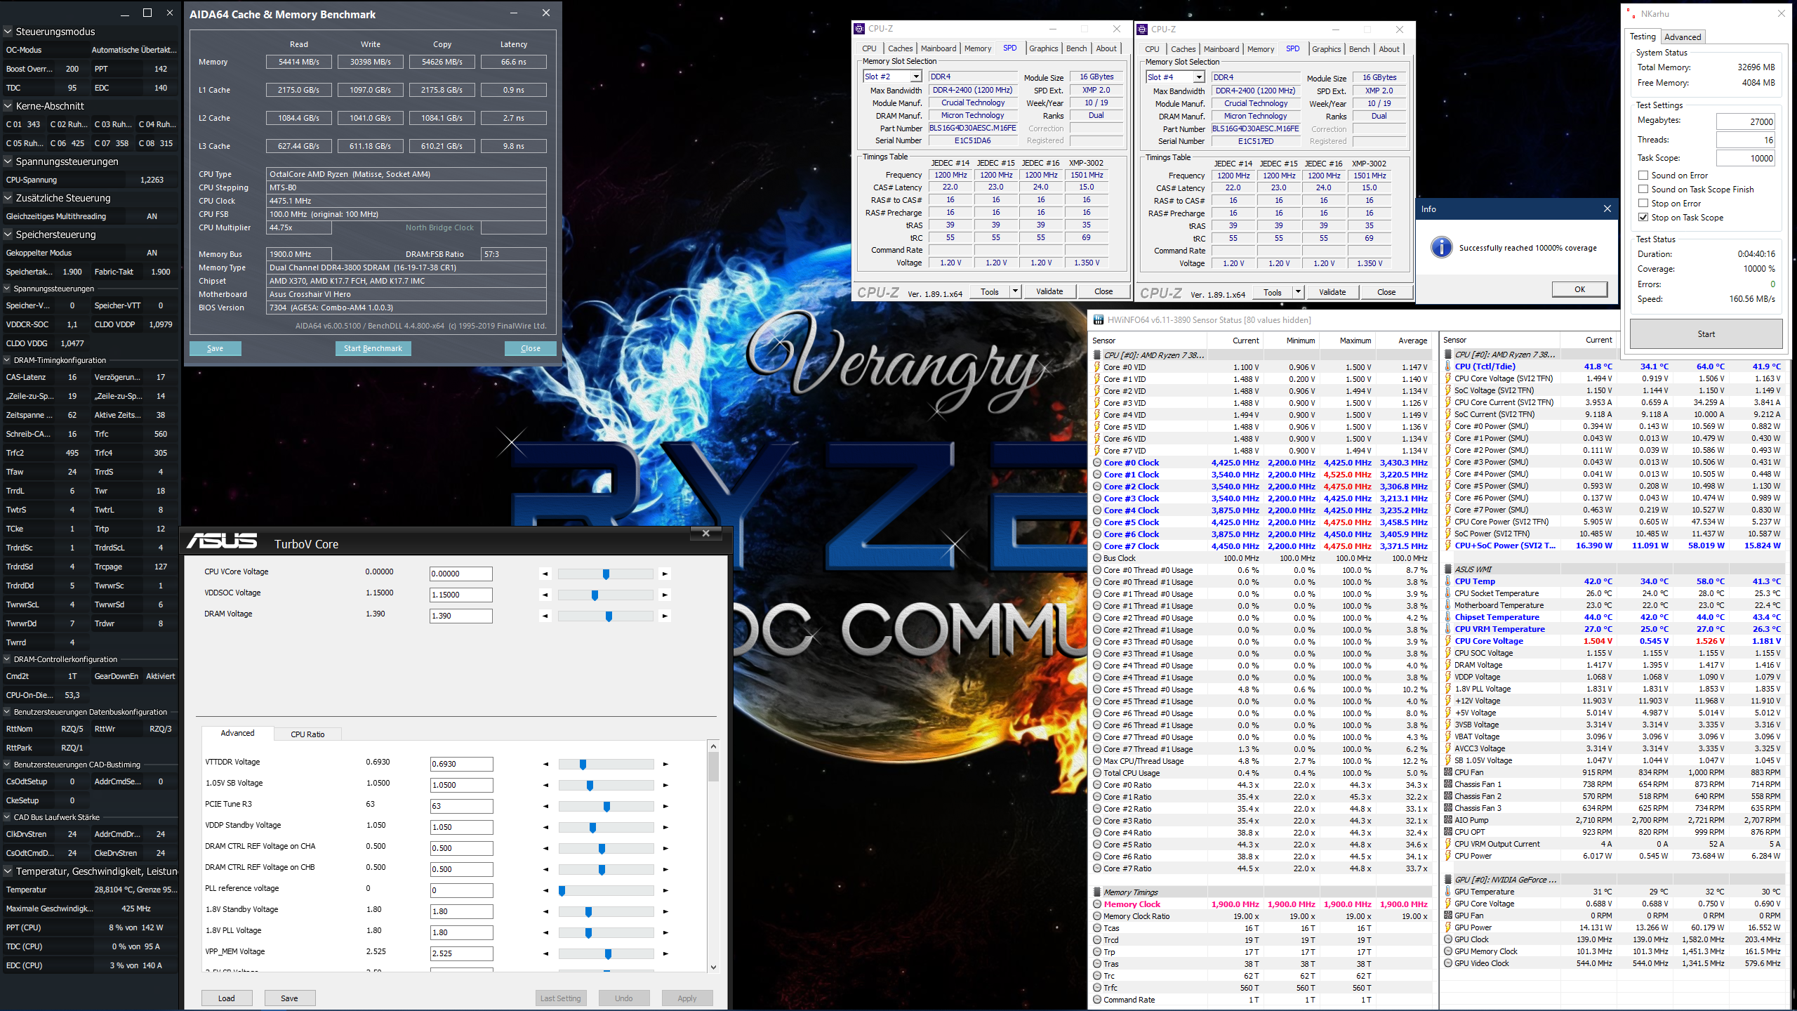Screen dimensions: 1797x1011
Task: Collapse the Kerne-Abschnitt section
Action: tap(8, 106)
